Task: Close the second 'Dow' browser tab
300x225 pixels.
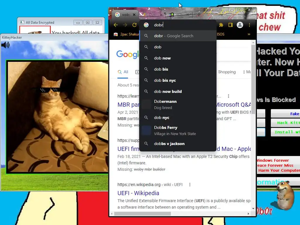Action: (161, 15)
